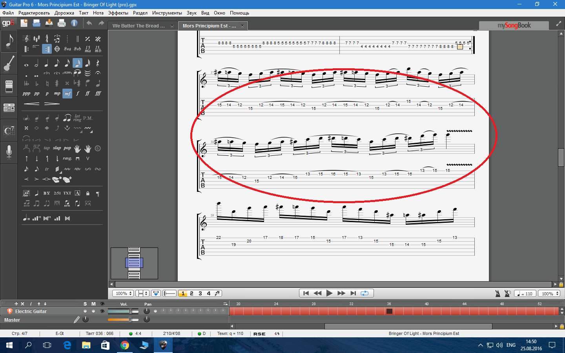Open the Инструменты menu
Image resolution: width=565 pixels, height=353 pixels.
(x=167, y=13)
